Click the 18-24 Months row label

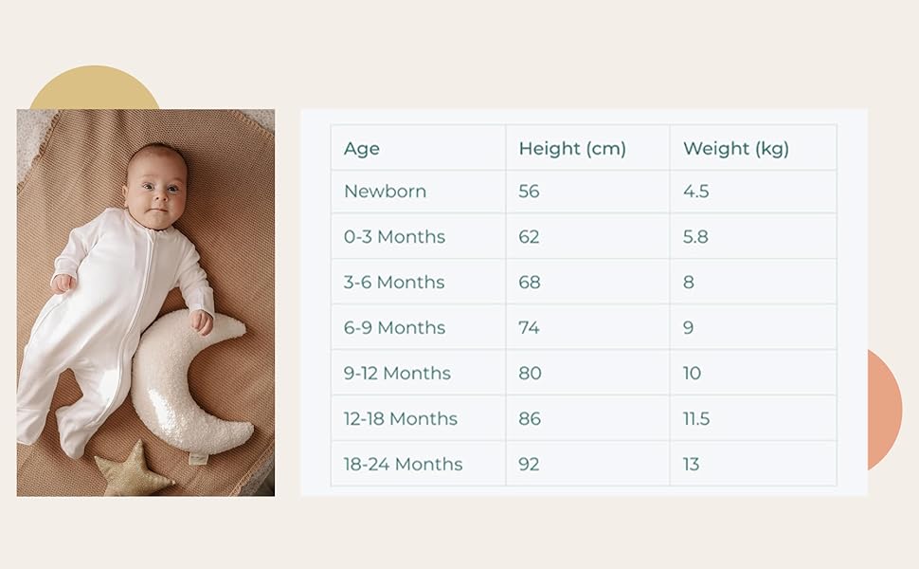click(403, 464)
